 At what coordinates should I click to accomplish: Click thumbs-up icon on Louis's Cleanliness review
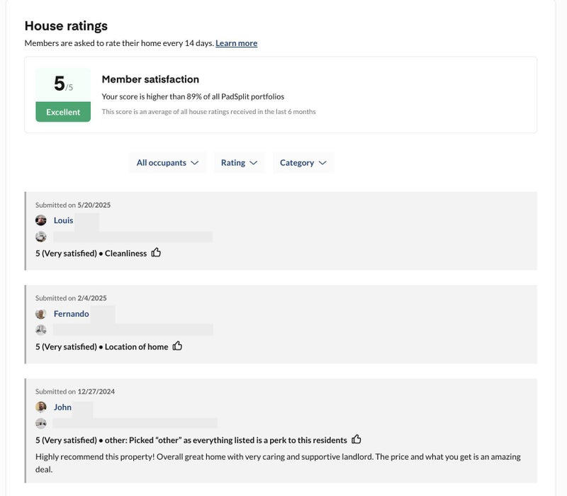(x=156, y=252)
